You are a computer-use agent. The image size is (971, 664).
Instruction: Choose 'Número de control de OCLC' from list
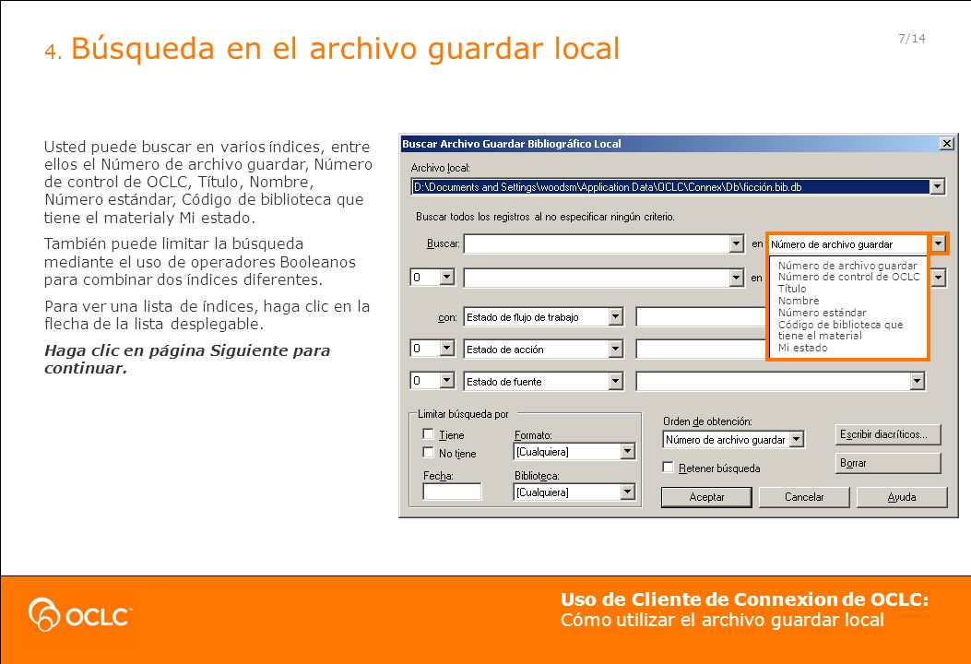pos(848,277)
